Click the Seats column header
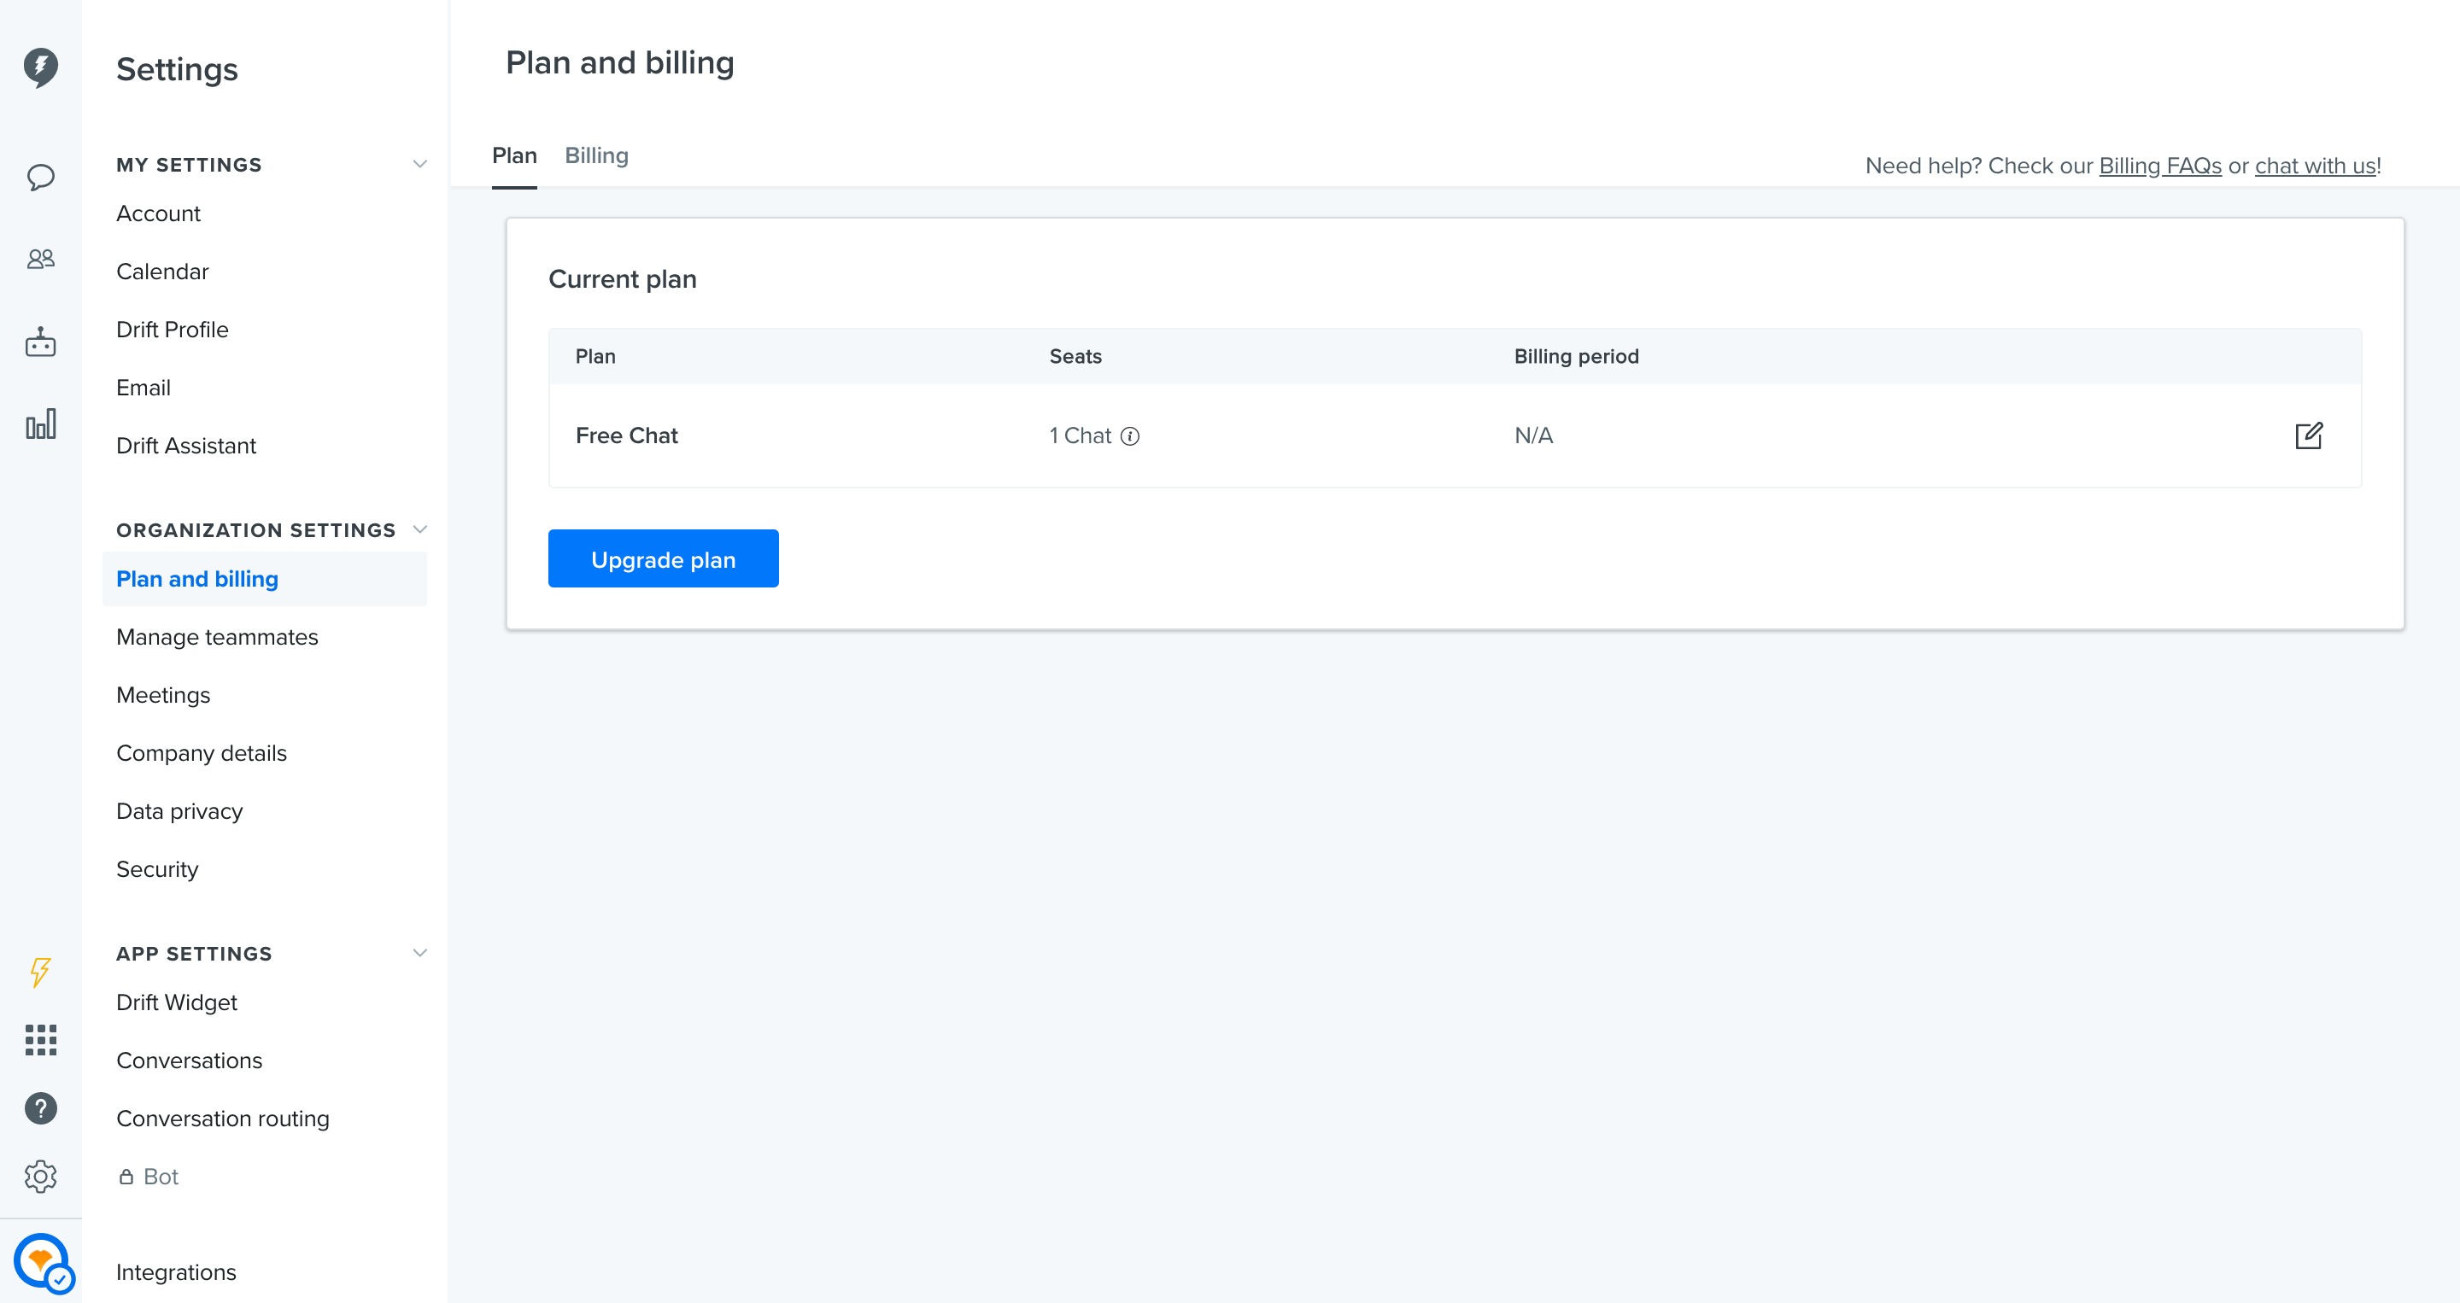 (1075, 357)
